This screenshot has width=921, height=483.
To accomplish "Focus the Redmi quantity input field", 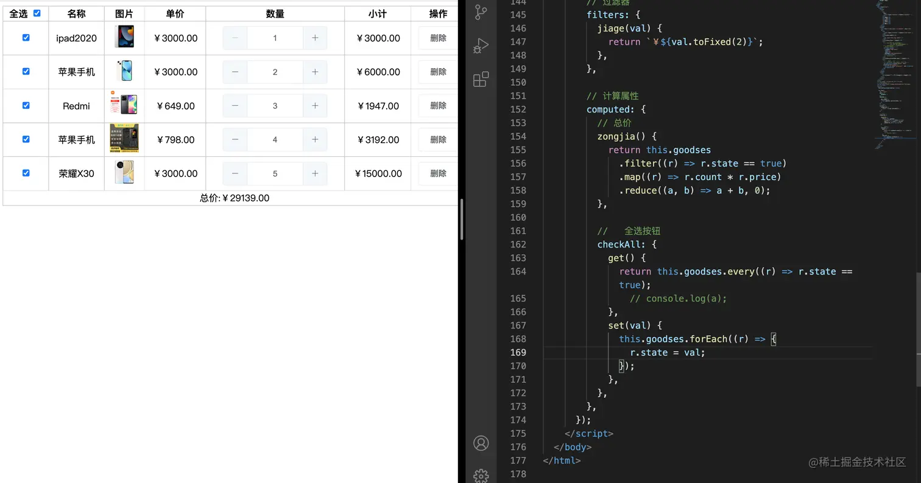I will pyautogui.click(x=275, y=106).
